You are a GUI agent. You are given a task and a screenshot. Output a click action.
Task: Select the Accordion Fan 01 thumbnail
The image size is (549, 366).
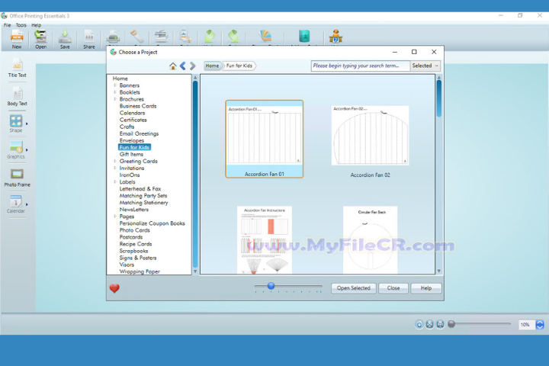(265, 139)
